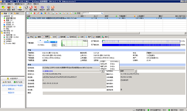This screenshot has height=111, width=187.
Task: Switch to the 用户 peers tab
Action: tap(88, 37)
